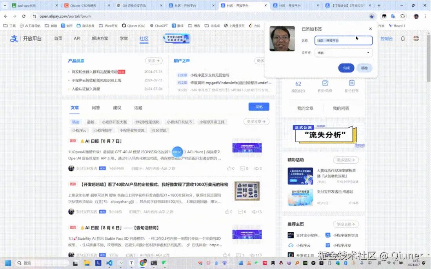Open Visual Studio Code from the taskbar
The image size is (431, 269).
(109, 263)
